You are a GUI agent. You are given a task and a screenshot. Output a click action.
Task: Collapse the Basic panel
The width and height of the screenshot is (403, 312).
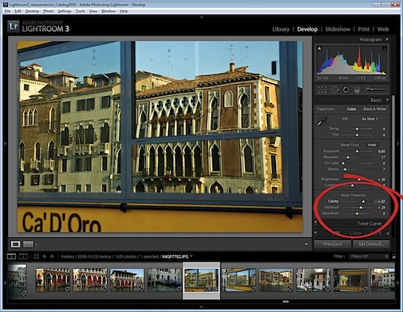[387, 100]
